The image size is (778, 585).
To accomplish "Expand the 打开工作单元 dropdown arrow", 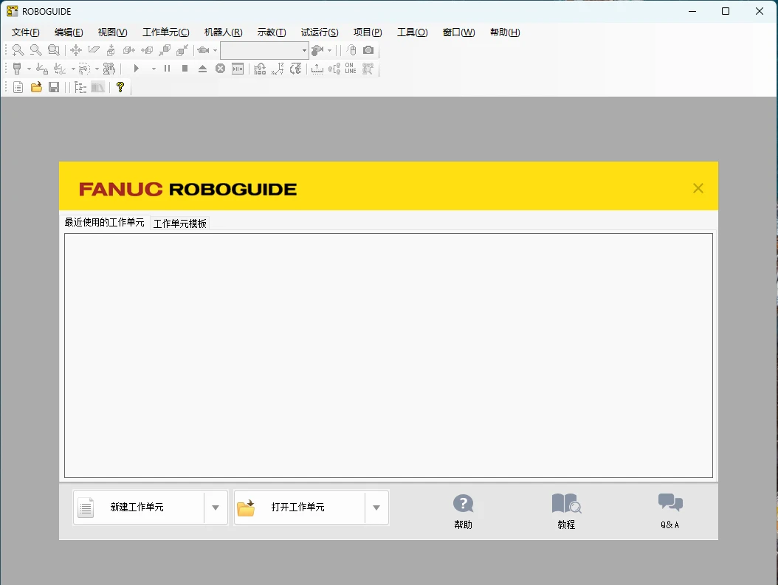I will (376, 508).
